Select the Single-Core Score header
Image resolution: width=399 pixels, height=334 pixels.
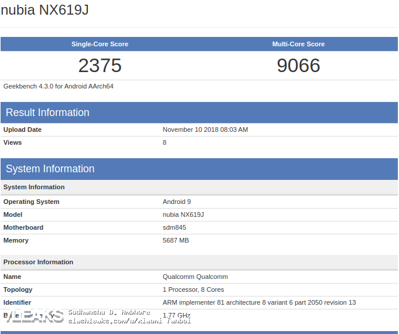[x=100, y=44]
